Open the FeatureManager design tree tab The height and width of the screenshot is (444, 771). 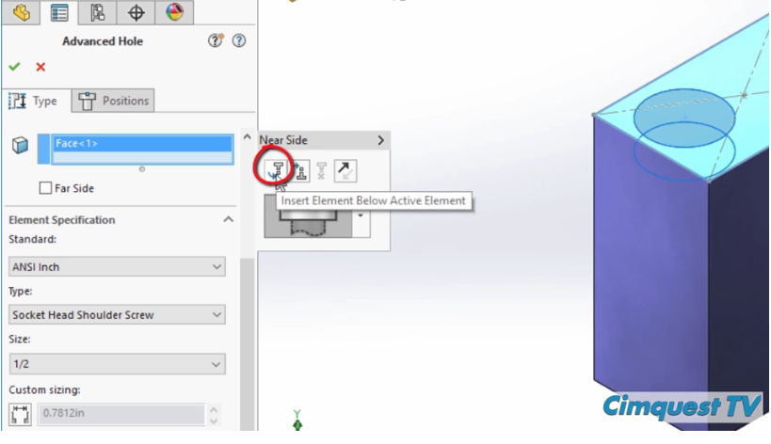click(x=21, y=12)
